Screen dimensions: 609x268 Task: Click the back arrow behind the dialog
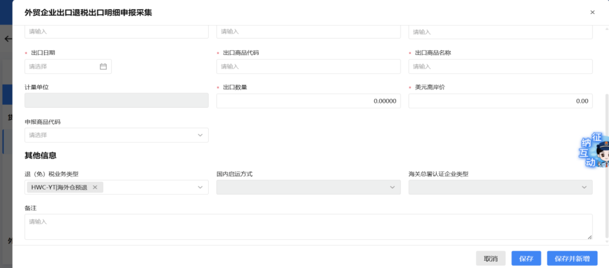8,39
